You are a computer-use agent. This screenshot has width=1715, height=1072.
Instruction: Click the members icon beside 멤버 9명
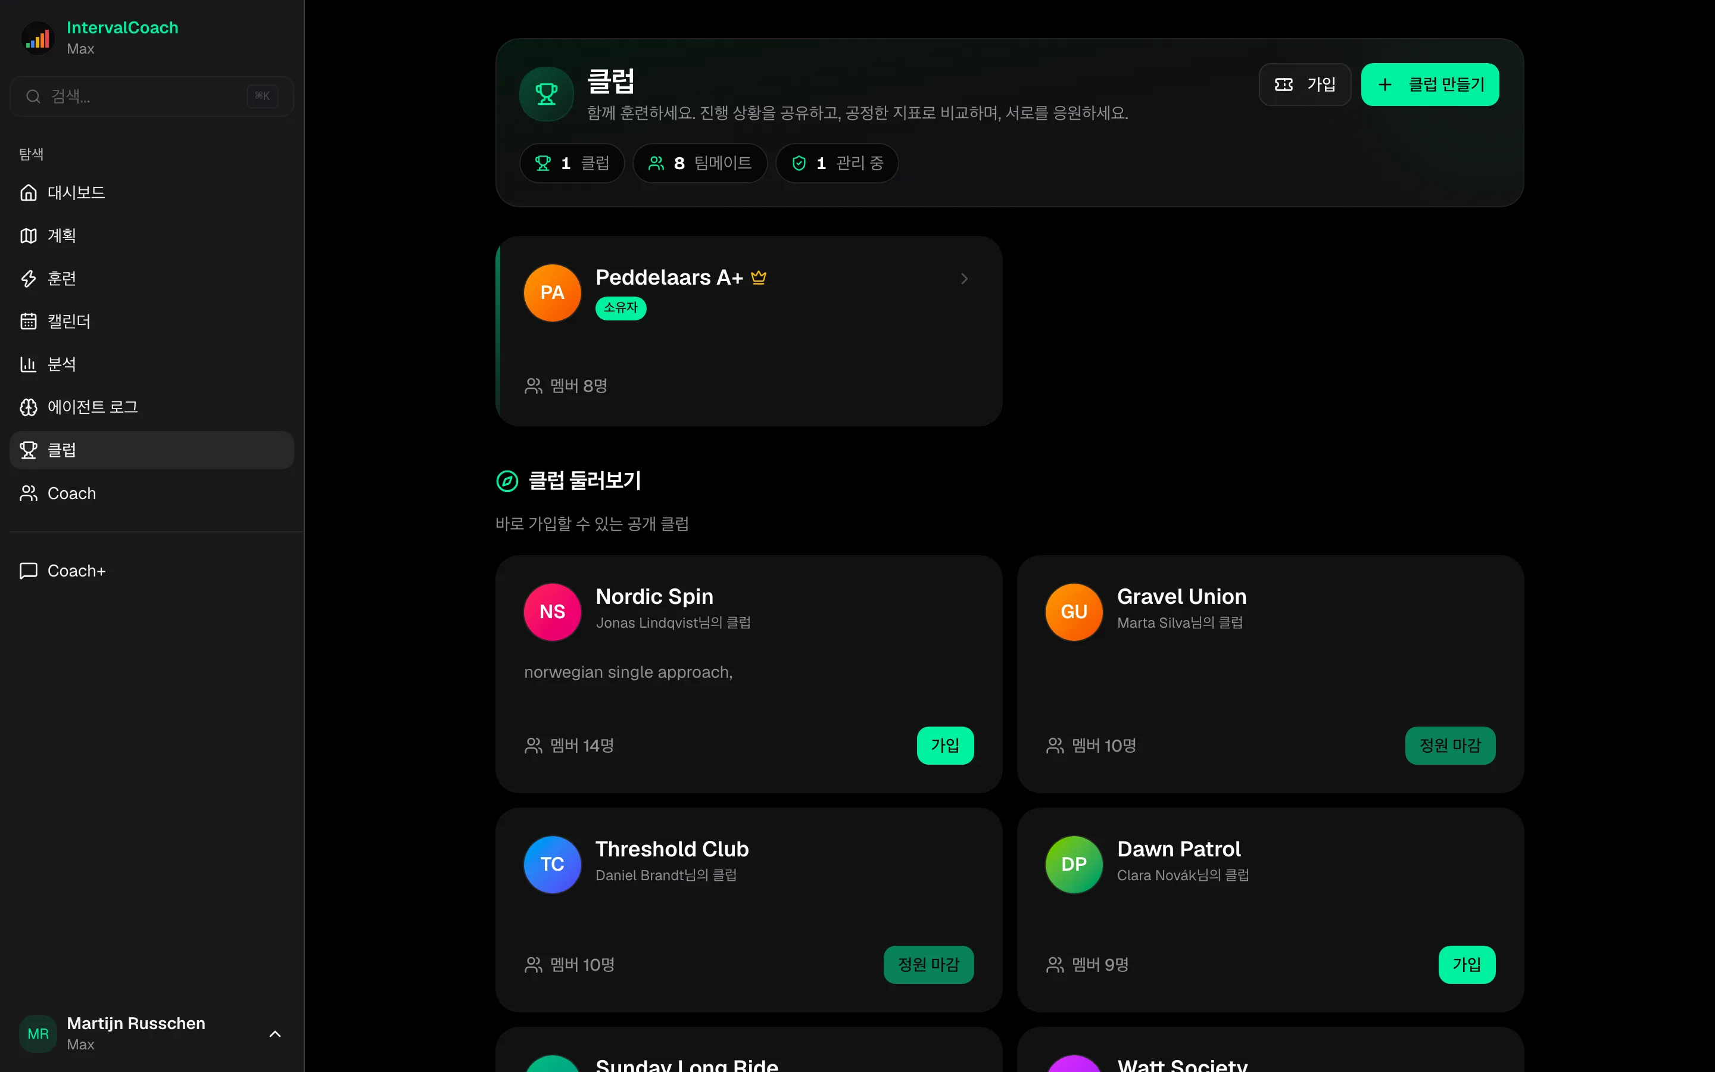tap(1055, 965)
